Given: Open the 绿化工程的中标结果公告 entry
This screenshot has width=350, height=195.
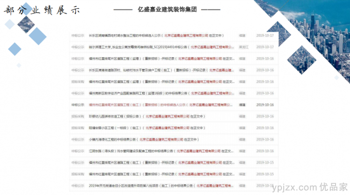Looking at the screenshot, I should pos(144,139).
